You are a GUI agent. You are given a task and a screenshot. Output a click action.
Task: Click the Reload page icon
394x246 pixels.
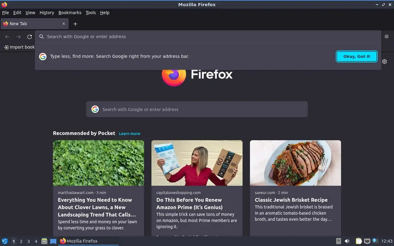pyautogui.click(x=30, y=37)
